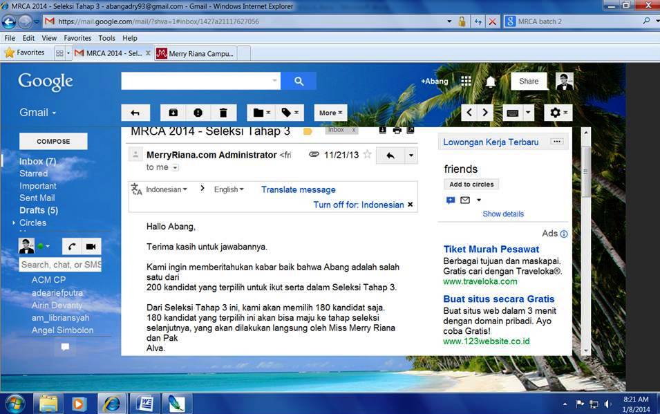Click the Refresh icon beside address bar
660x414 pixels.
click(x=478, y=21)
